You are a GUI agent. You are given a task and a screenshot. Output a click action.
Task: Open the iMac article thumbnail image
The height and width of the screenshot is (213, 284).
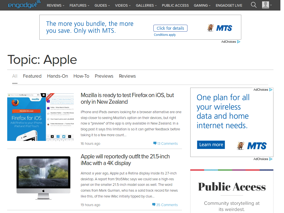tap(44, 178)
